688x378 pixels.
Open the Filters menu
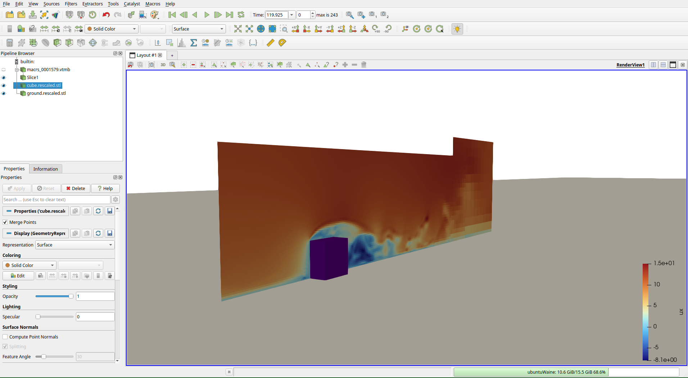[71, 4]
